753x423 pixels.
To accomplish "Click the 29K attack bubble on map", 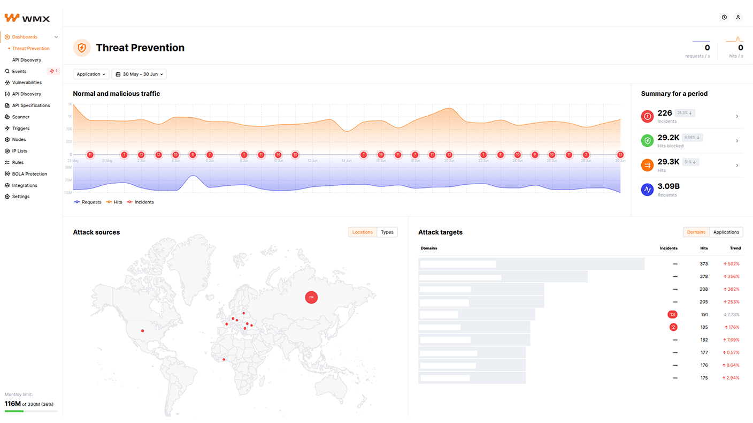I will click(311, 297).
